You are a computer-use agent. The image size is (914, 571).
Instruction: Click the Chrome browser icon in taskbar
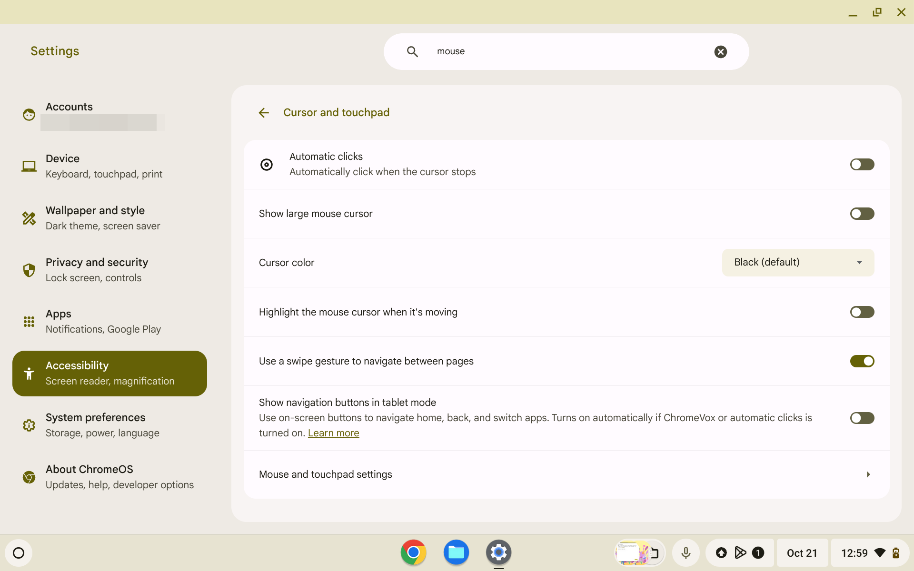413,552
